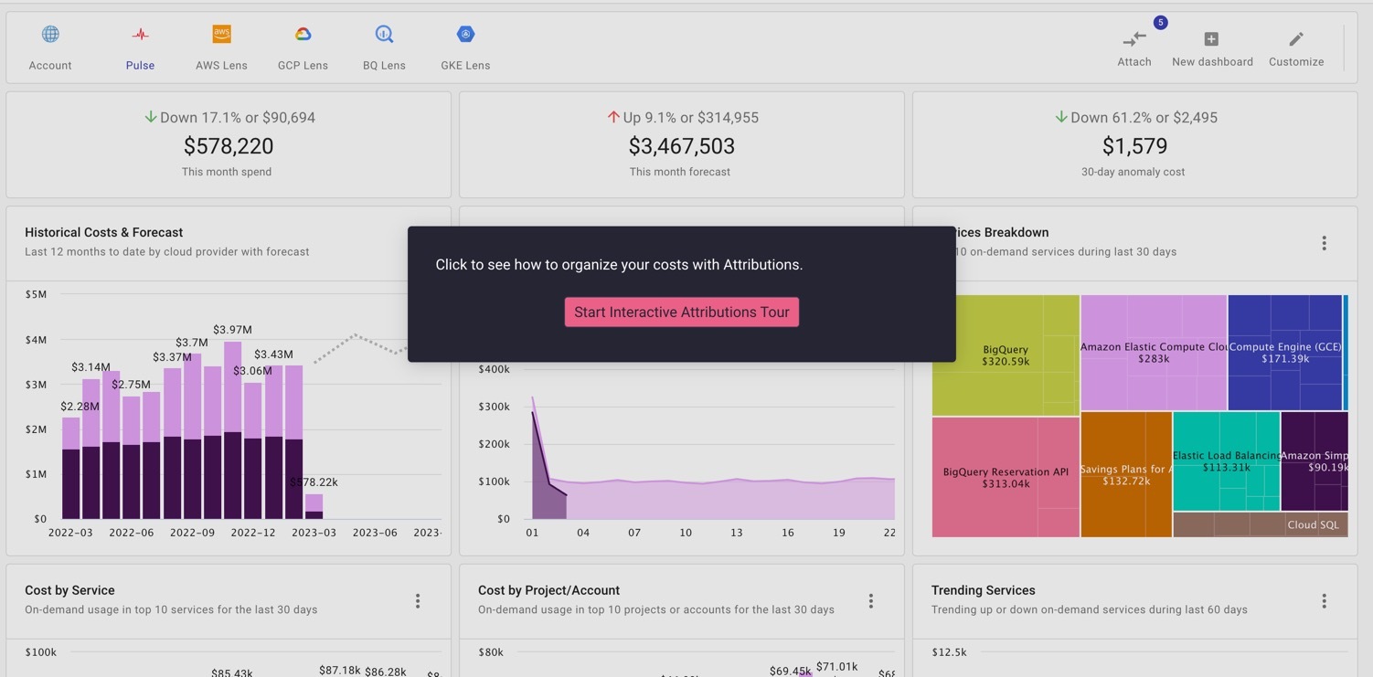Image resolution: width=1373 pixels, height=677 pixels.
Task: Click the Attach icon with badge
Action: click(x=1134, y=39)
